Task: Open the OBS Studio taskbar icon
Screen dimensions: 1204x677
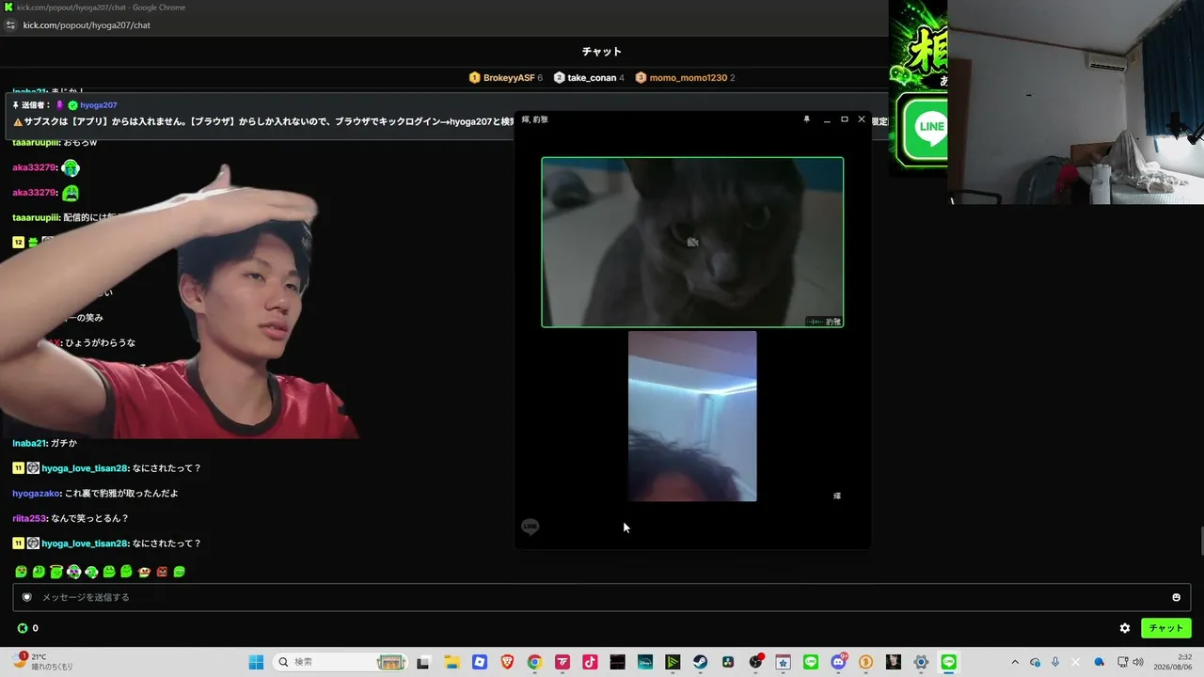Action: click(755, 662)
